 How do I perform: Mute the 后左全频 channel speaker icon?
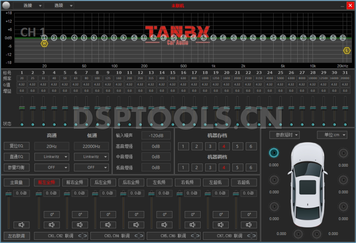(x=108, y=225)
